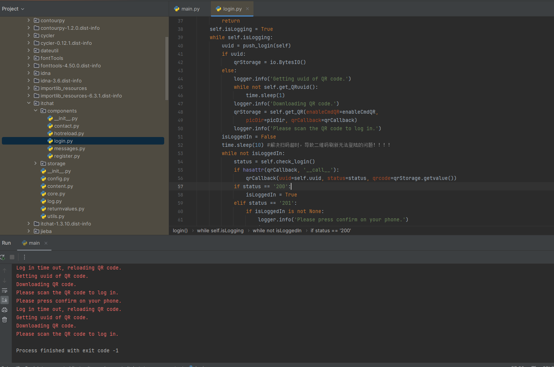
Task: Click the 'Run' tool window title
Action: (6, 243)
